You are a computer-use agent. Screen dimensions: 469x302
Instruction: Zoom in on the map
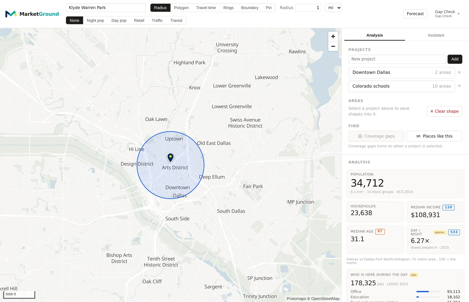(333, 36)
